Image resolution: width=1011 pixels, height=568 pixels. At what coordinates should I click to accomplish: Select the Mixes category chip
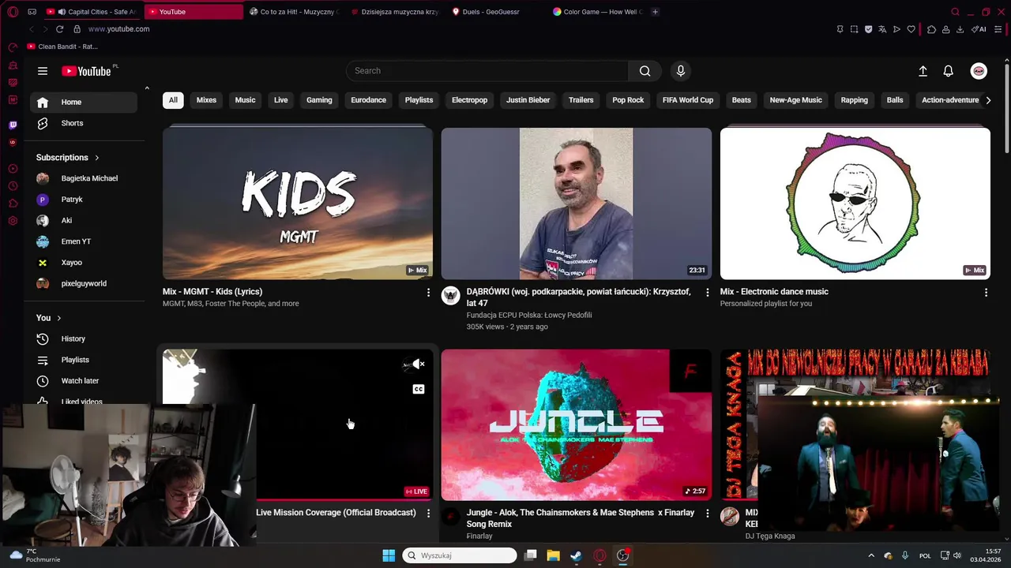click(x=206, y=100)
